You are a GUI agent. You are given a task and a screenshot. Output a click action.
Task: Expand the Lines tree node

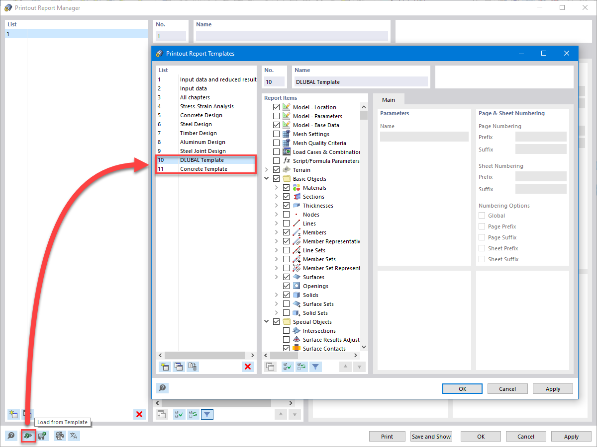277,223
